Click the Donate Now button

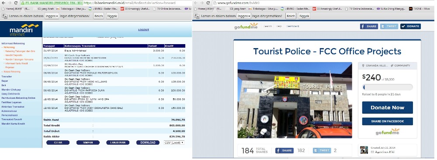tap(387, 108)
